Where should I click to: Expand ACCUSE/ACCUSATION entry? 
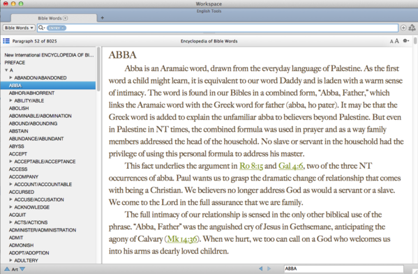[10, 199]
